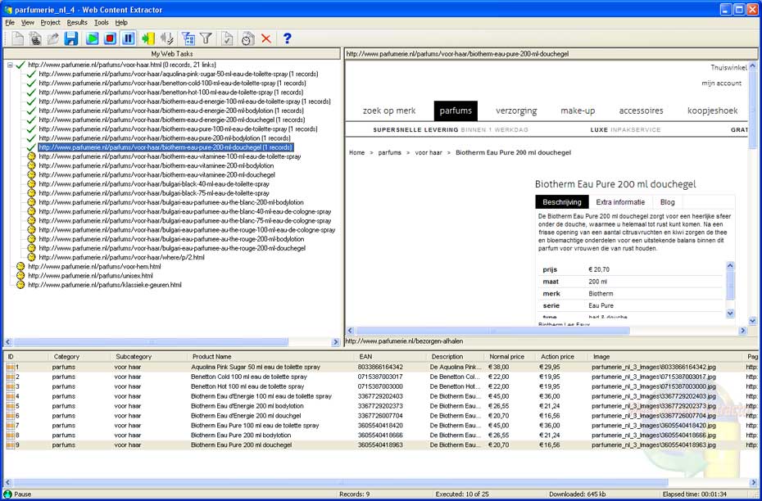
Task: Toggle the Pause extraction button
Action: click(x=129, y=38)
